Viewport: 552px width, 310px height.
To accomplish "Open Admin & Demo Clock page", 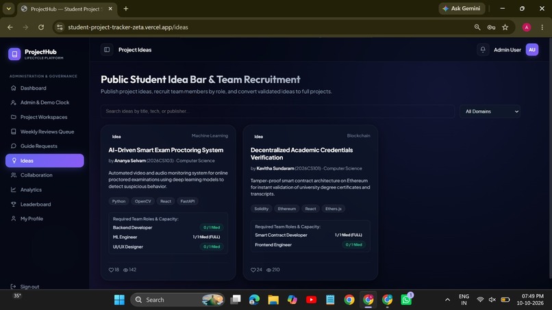I will click(x=45, y=103).
